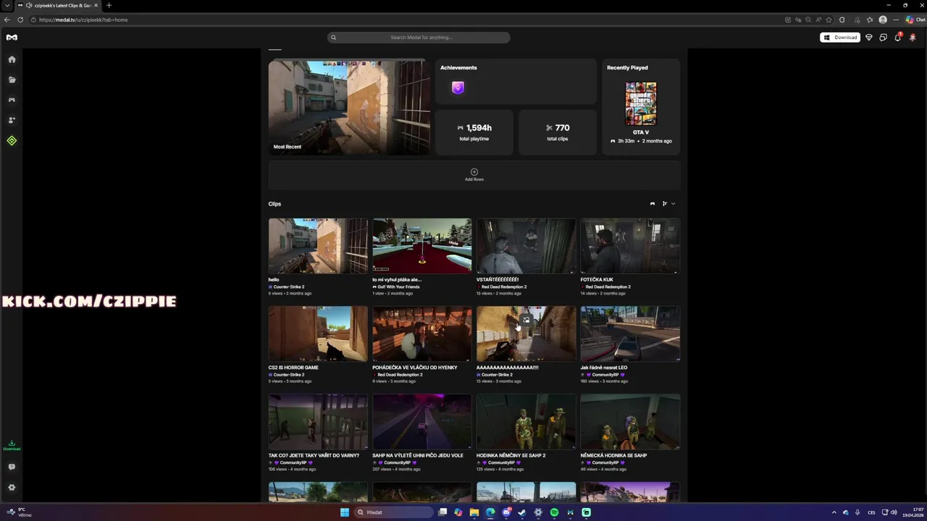Image resolution: width=927 pixels, height=521 pixels.
Task: Open the feedback chat icon in sidebar
Action: click(x=12, y=467)
